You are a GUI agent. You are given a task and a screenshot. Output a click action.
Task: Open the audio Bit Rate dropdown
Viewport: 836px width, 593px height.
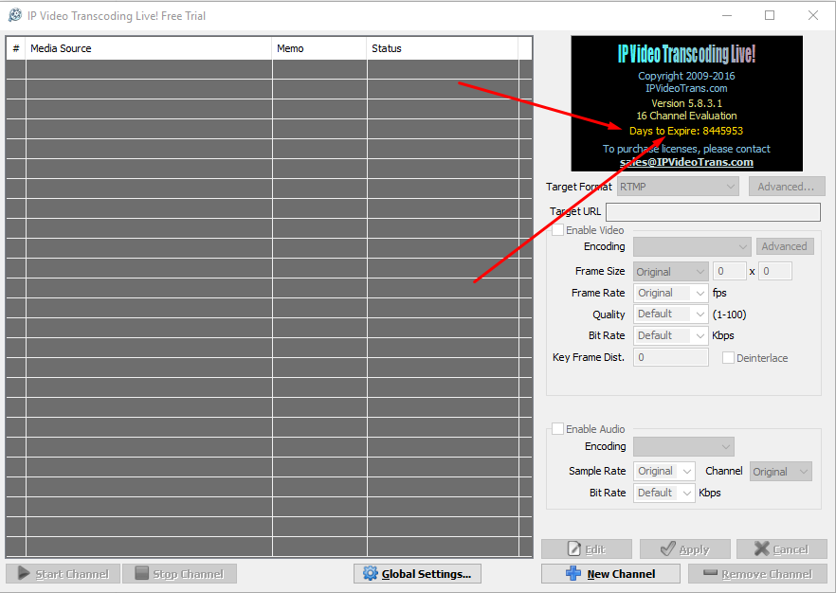point(664,493)
